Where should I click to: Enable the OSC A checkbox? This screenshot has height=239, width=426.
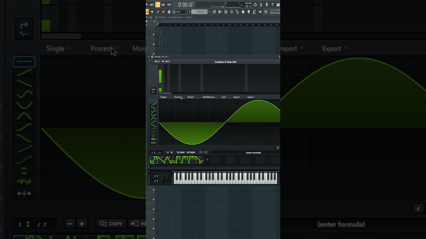click(153, 61)
